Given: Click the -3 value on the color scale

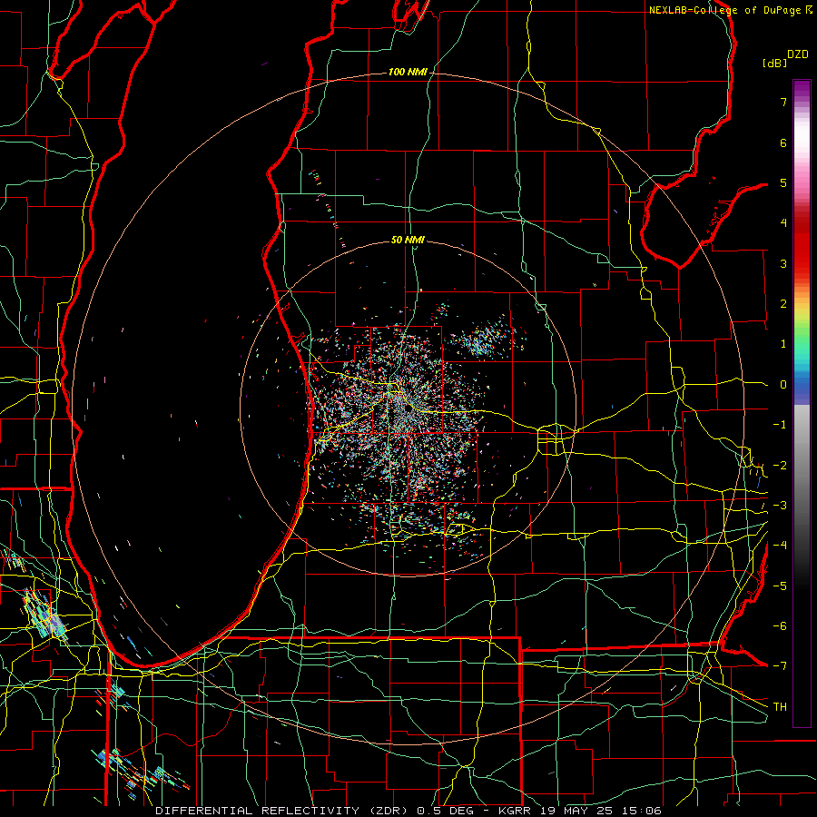Looking at the screenshot, I should click(x=780, y=506).
